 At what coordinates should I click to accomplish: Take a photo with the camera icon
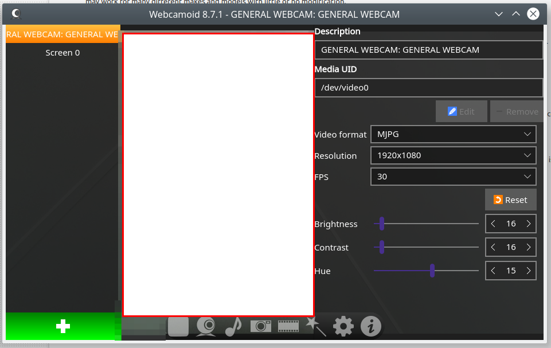click(x=261, y=326)
